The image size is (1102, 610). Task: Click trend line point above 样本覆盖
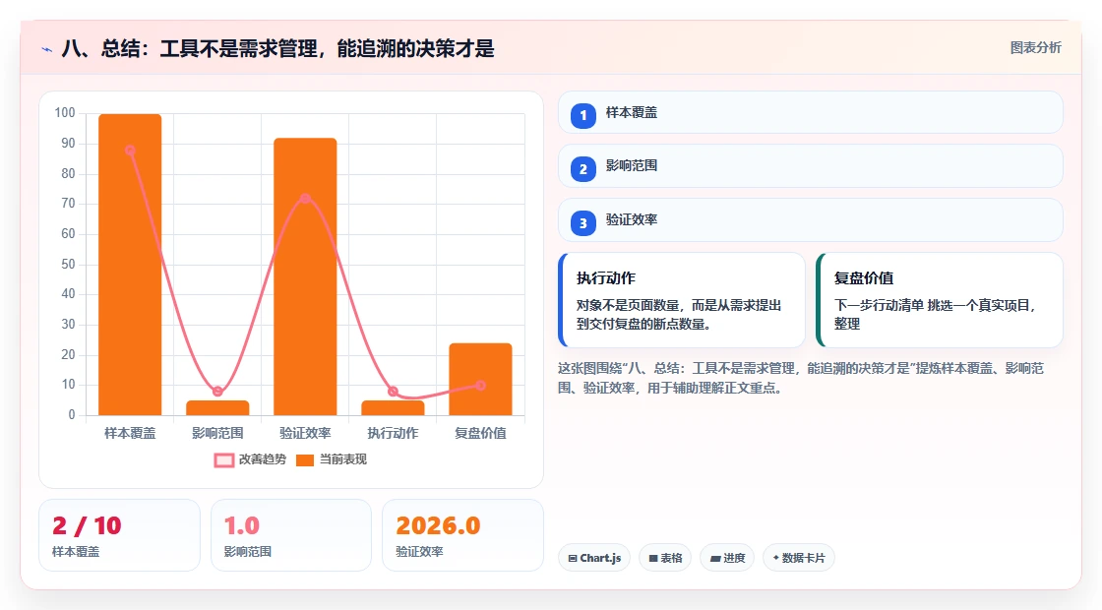click(x=130, y=151)
